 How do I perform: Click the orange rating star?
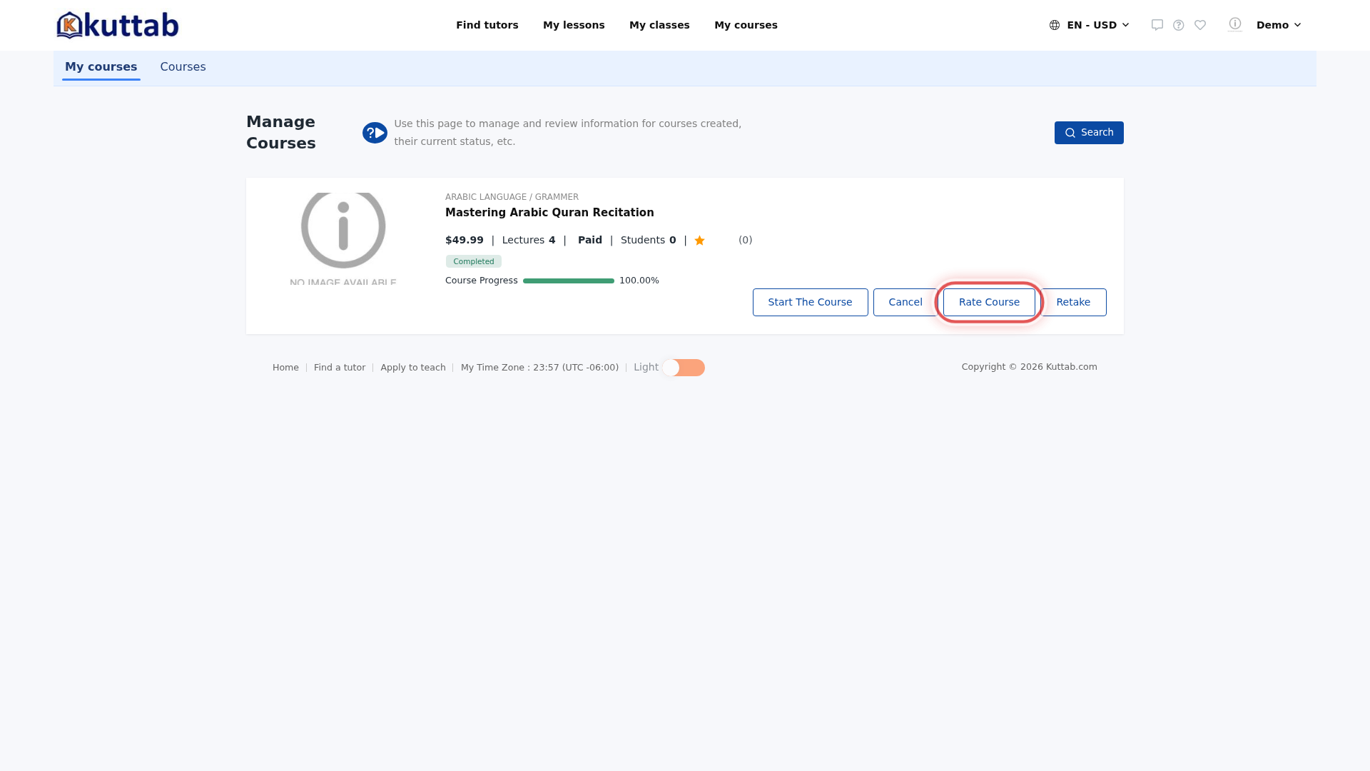[x=699, y=241]
